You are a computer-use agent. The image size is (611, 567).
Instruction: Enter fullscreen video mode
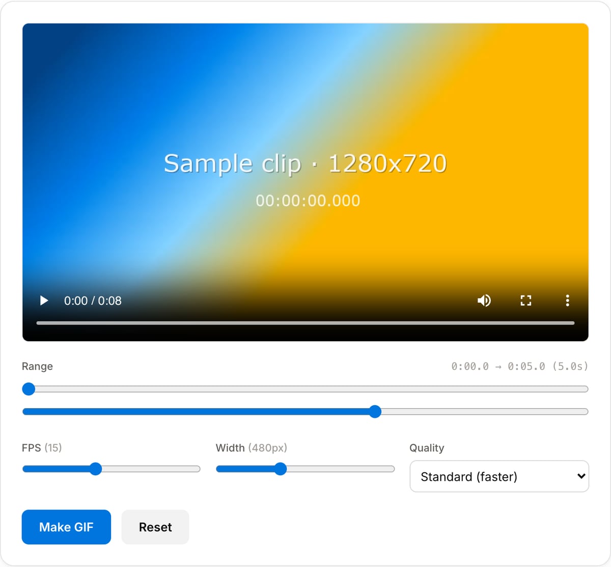(x=526, y=301)
